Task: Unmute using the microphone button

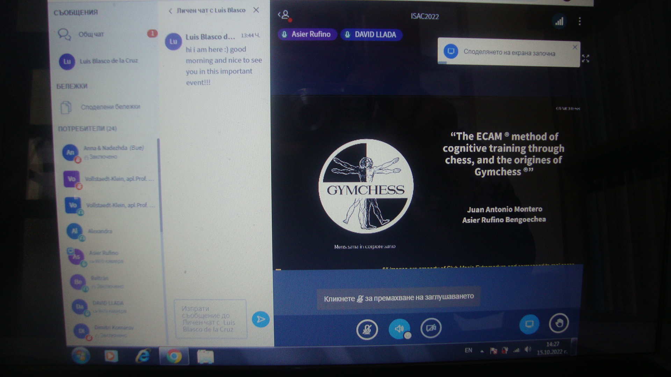Action: 367,329
